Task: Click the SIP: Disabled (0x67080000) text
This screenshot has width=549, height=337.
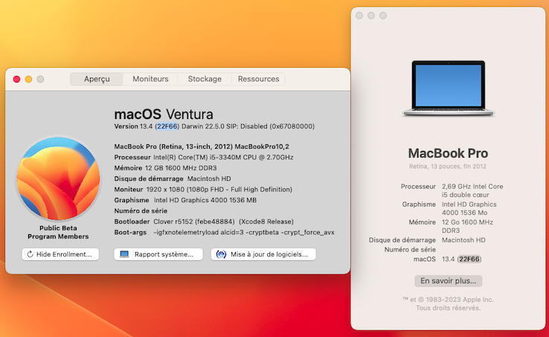Action: pos(270,126)
